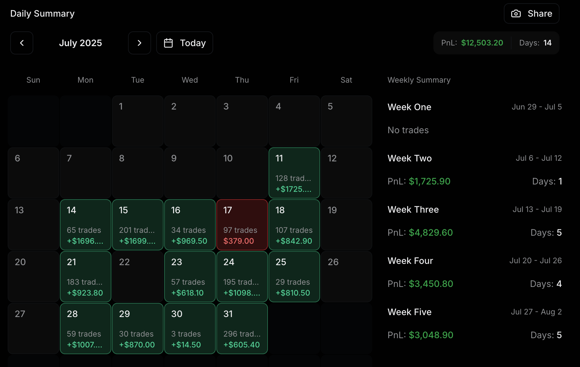Click Week Four summary heading
580x367 pixels.
pyautogui.click(x=410, y=261)
